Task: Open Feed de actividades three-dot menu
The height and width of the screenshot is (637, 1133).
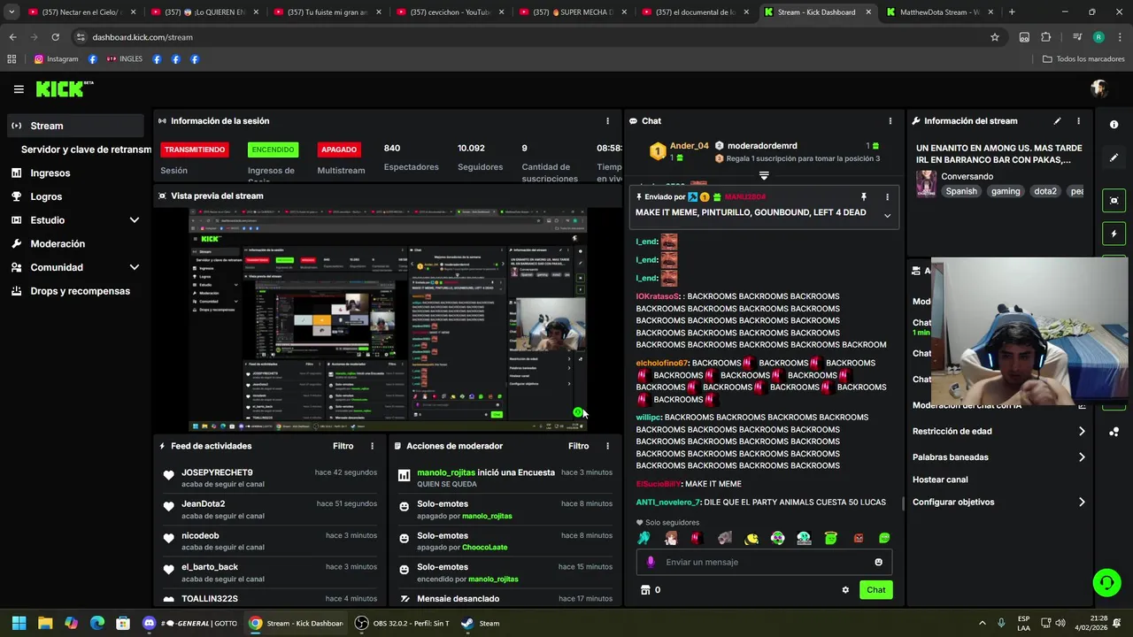Action: coord(372,446)
